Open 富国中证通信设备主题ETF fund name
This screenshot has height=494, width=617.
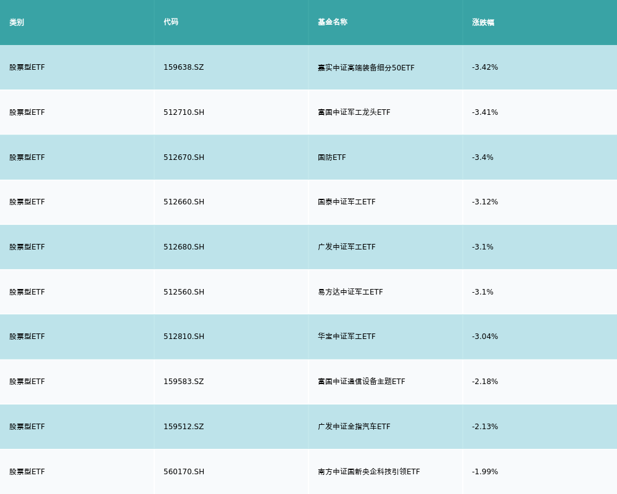tap(361, 382)
